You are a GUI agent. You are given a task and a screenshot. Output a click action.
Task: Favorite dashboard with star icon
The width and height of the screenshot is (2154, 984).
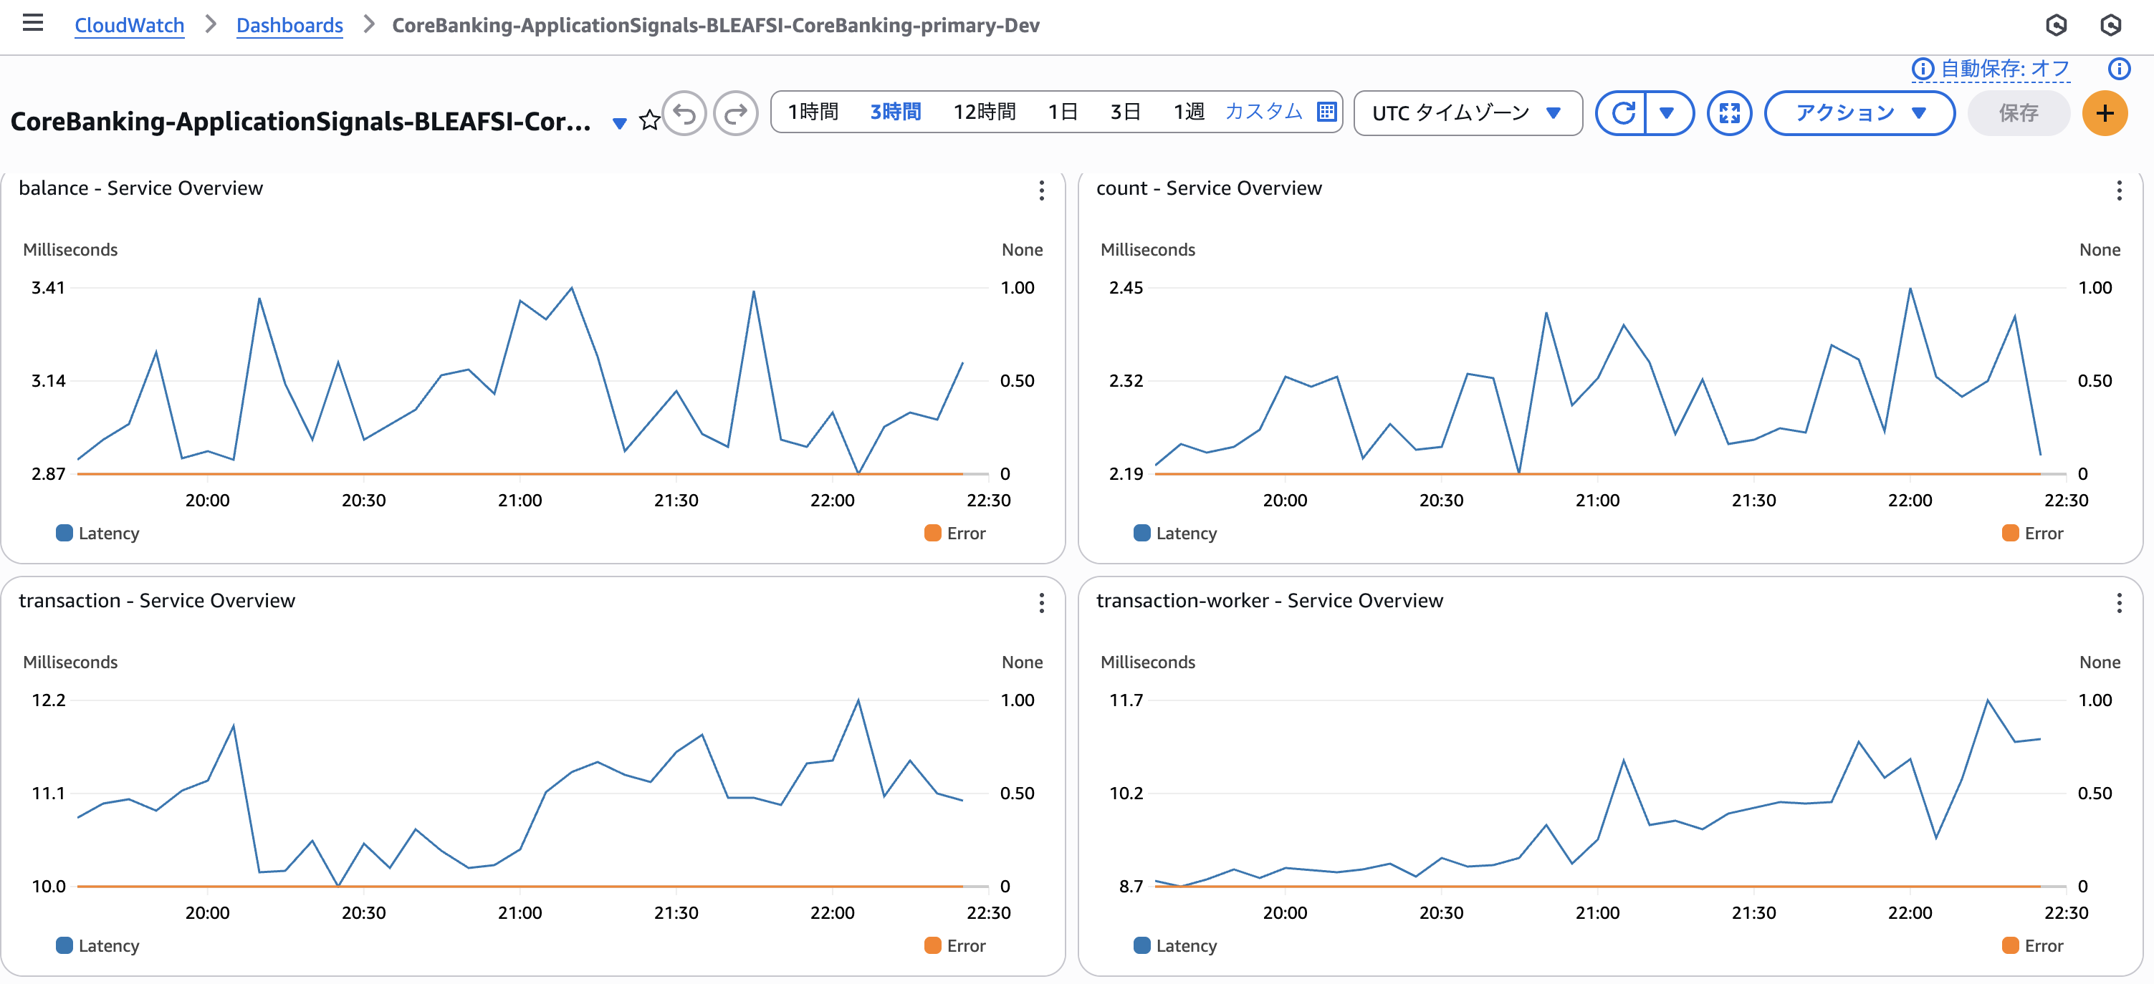pyautogui.click(x=649, y=120)
